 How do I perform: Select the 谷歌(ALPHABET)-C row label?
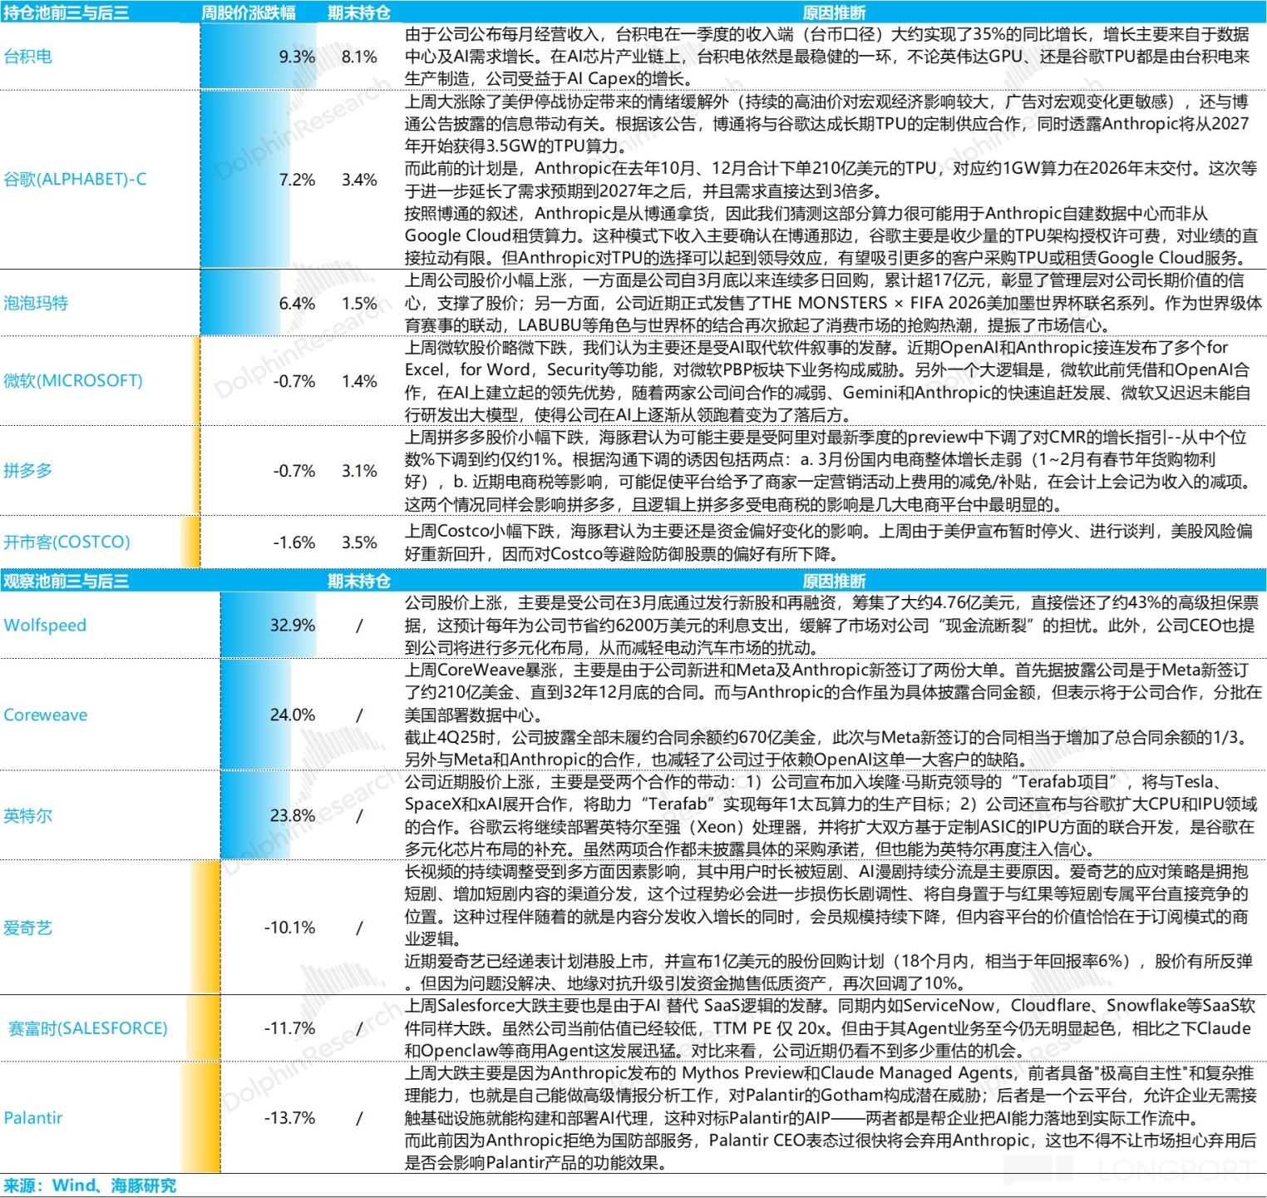[75, 179]
